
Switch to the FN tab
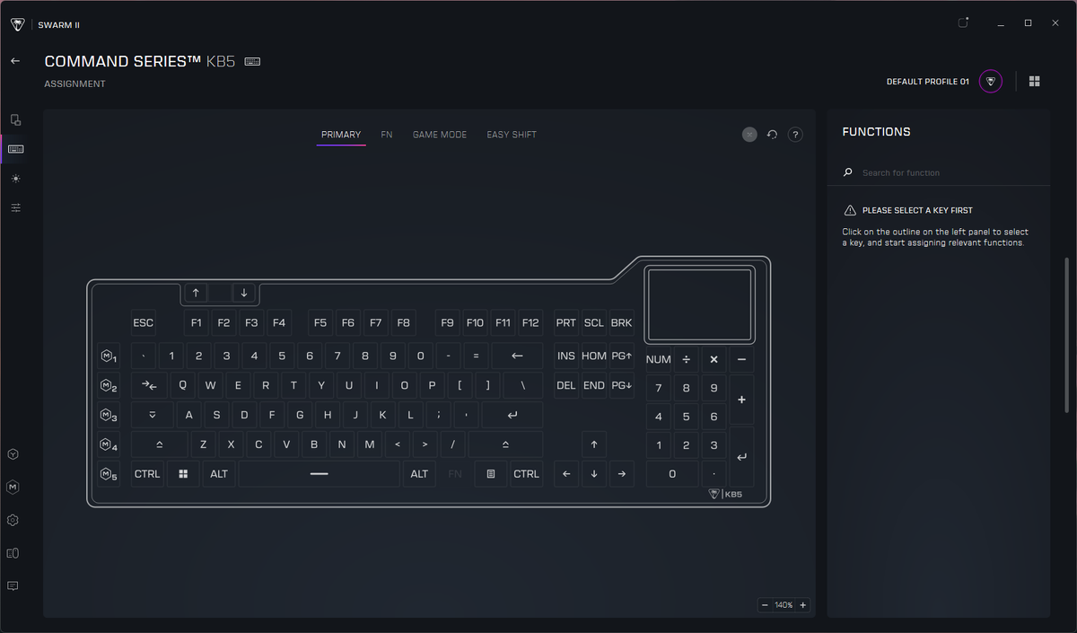pos(387,135)
